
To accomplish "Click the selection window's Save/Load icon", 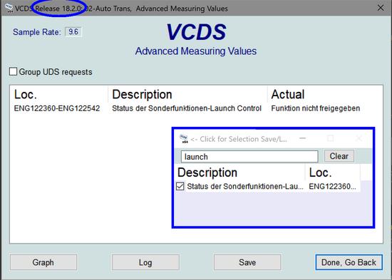I will coord(184,139).
